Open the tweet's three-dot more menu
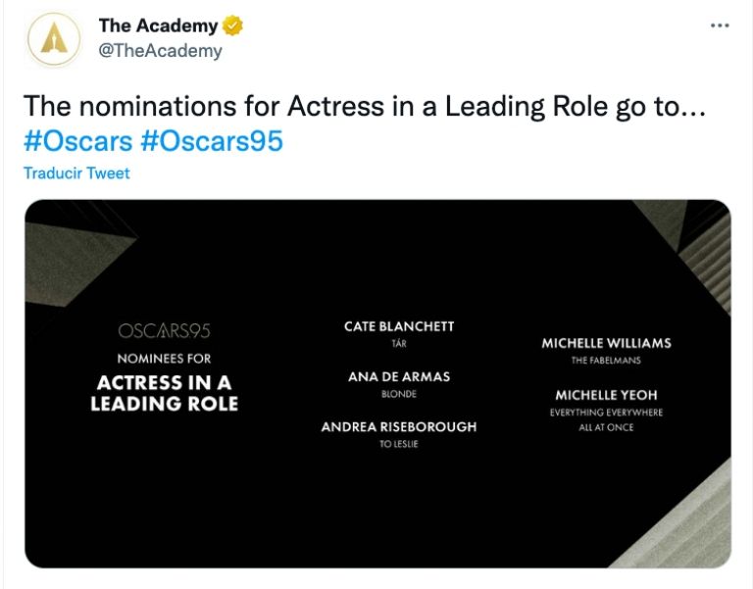 click(720, 25)
